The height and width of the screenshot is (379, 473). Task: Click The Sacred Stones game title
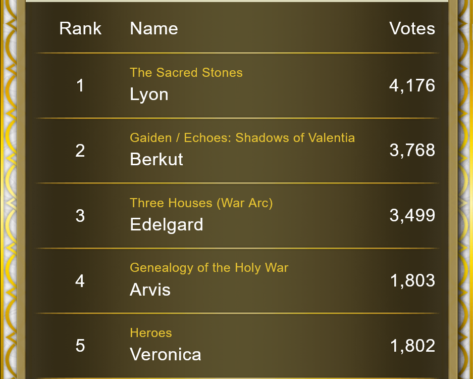(x=186, y=72)
